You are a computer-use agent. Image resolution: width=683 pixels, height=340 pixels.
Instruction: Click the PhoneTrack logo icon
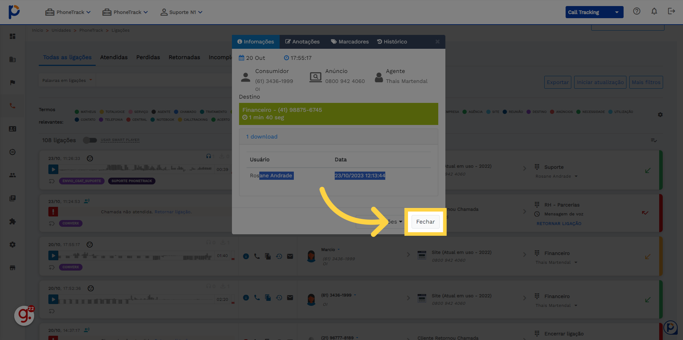point(14,12)
